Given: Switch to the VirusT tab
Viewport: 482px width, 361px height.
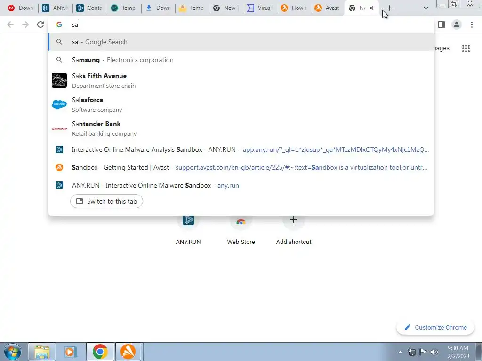Looking at the screenshot, I should [x=260, y=8].
